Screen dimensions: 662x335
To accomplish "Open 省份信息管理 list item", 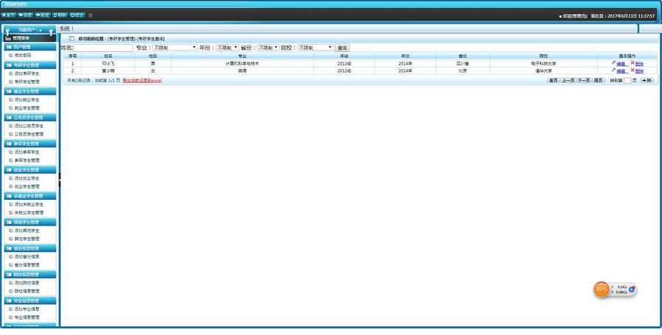I will pyautogui.click(x=26, y=265).
